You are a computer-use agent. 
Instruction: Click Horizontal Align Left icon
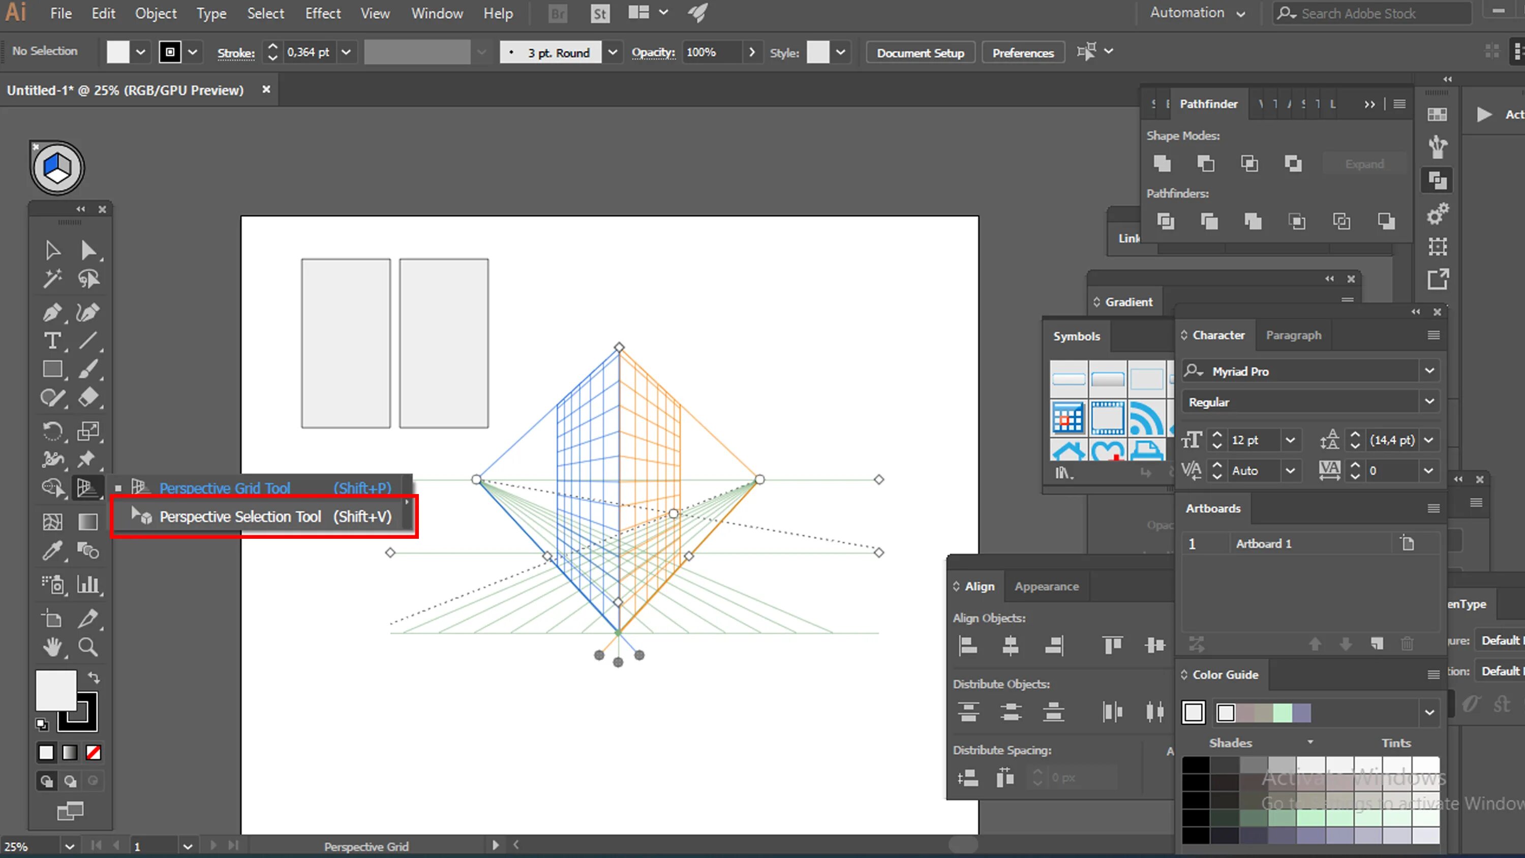pos(968,645)
